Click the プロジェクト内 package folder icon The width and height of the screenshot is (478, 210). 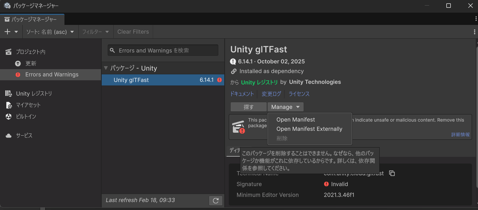click(9, 52)
